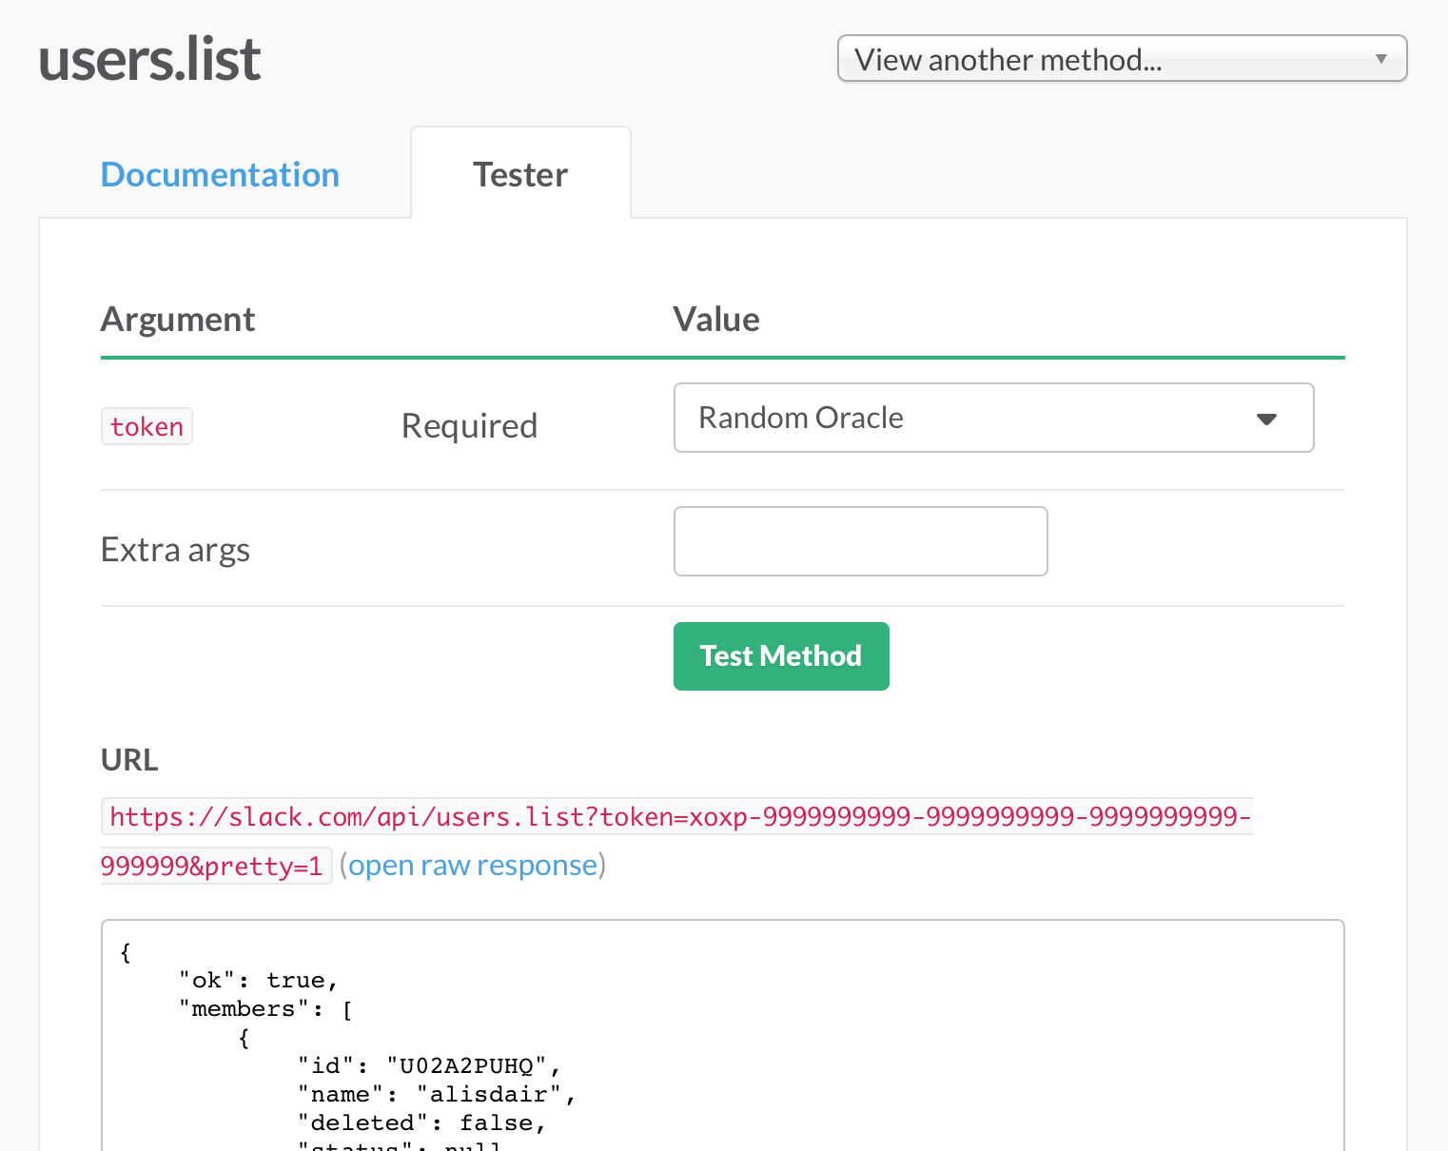The width and height of the screenshot is (1448, 1151).
Task: Open raw response link
Action: point(474,865)
